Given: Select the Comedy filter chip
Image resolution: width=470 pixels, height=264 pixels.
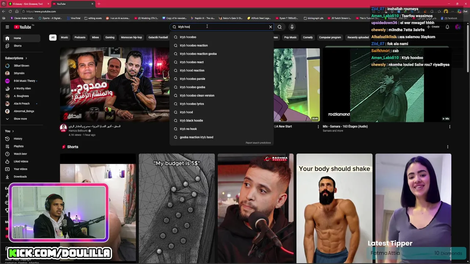Looking at the screenshot, I should coord(308,37).
